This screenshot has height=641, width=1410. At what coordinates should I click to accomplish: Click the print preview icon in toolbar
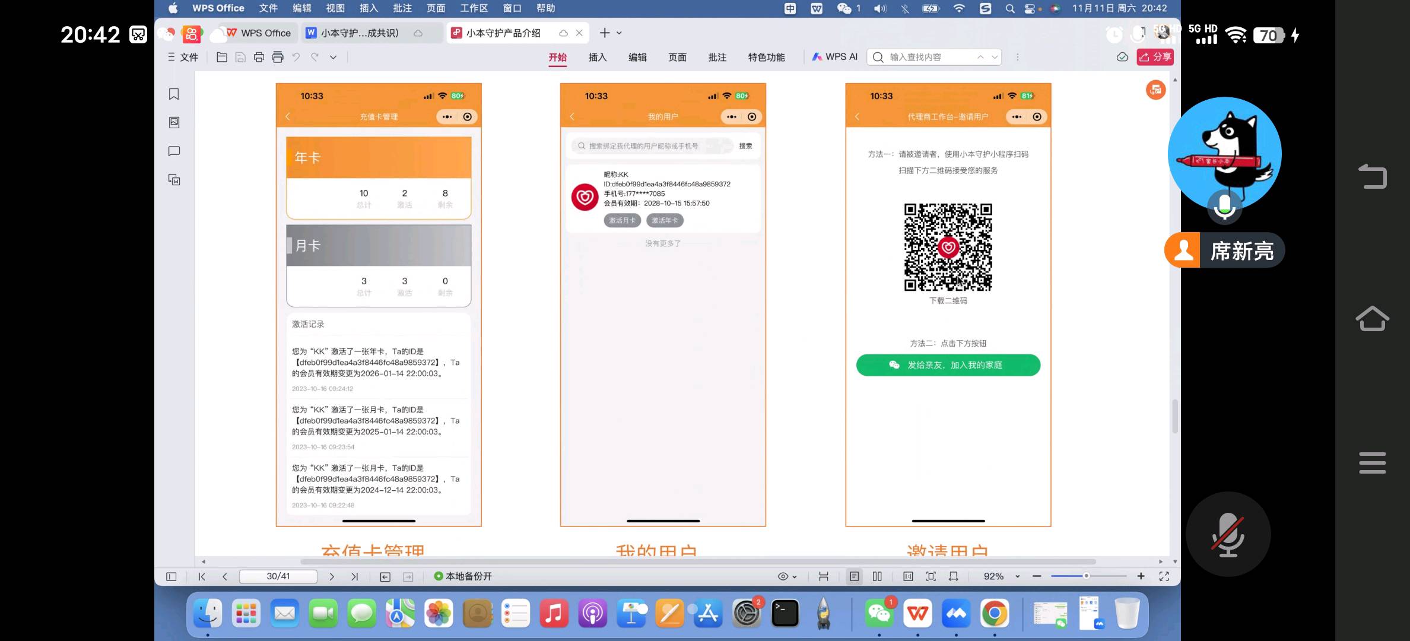tap(278, 57)
